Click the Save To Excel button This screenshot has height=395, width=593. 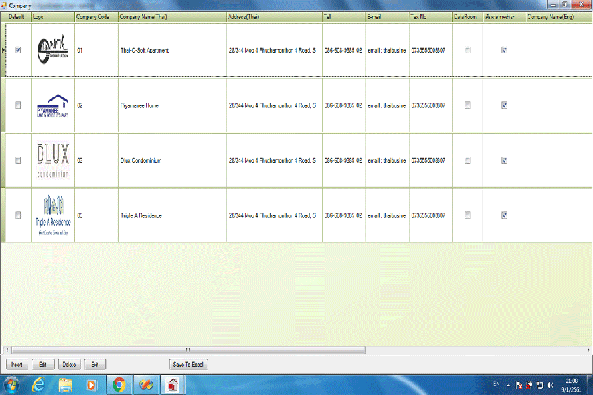(188, 364)
